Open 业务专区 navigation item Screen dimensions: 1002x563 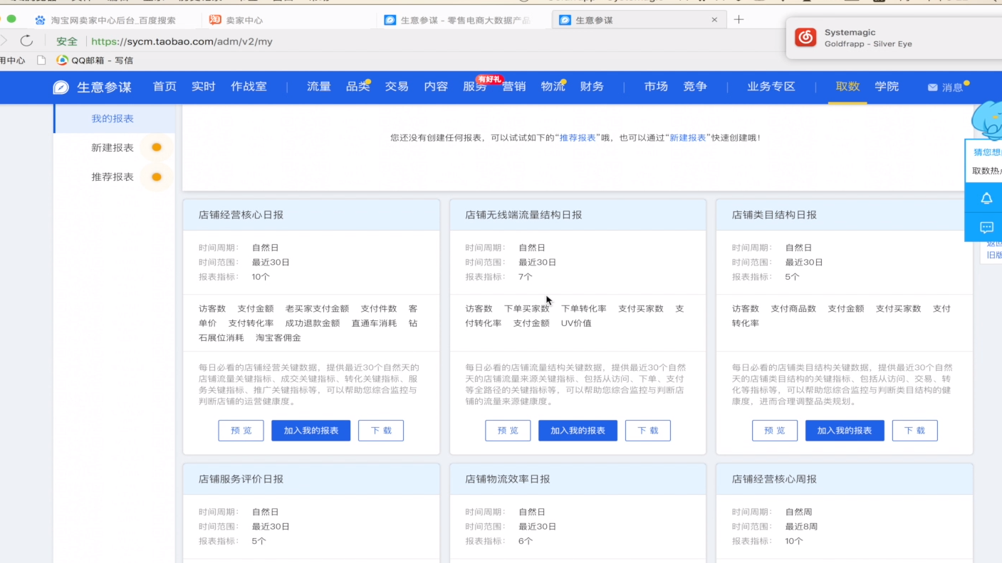click(x=771, y=86)
